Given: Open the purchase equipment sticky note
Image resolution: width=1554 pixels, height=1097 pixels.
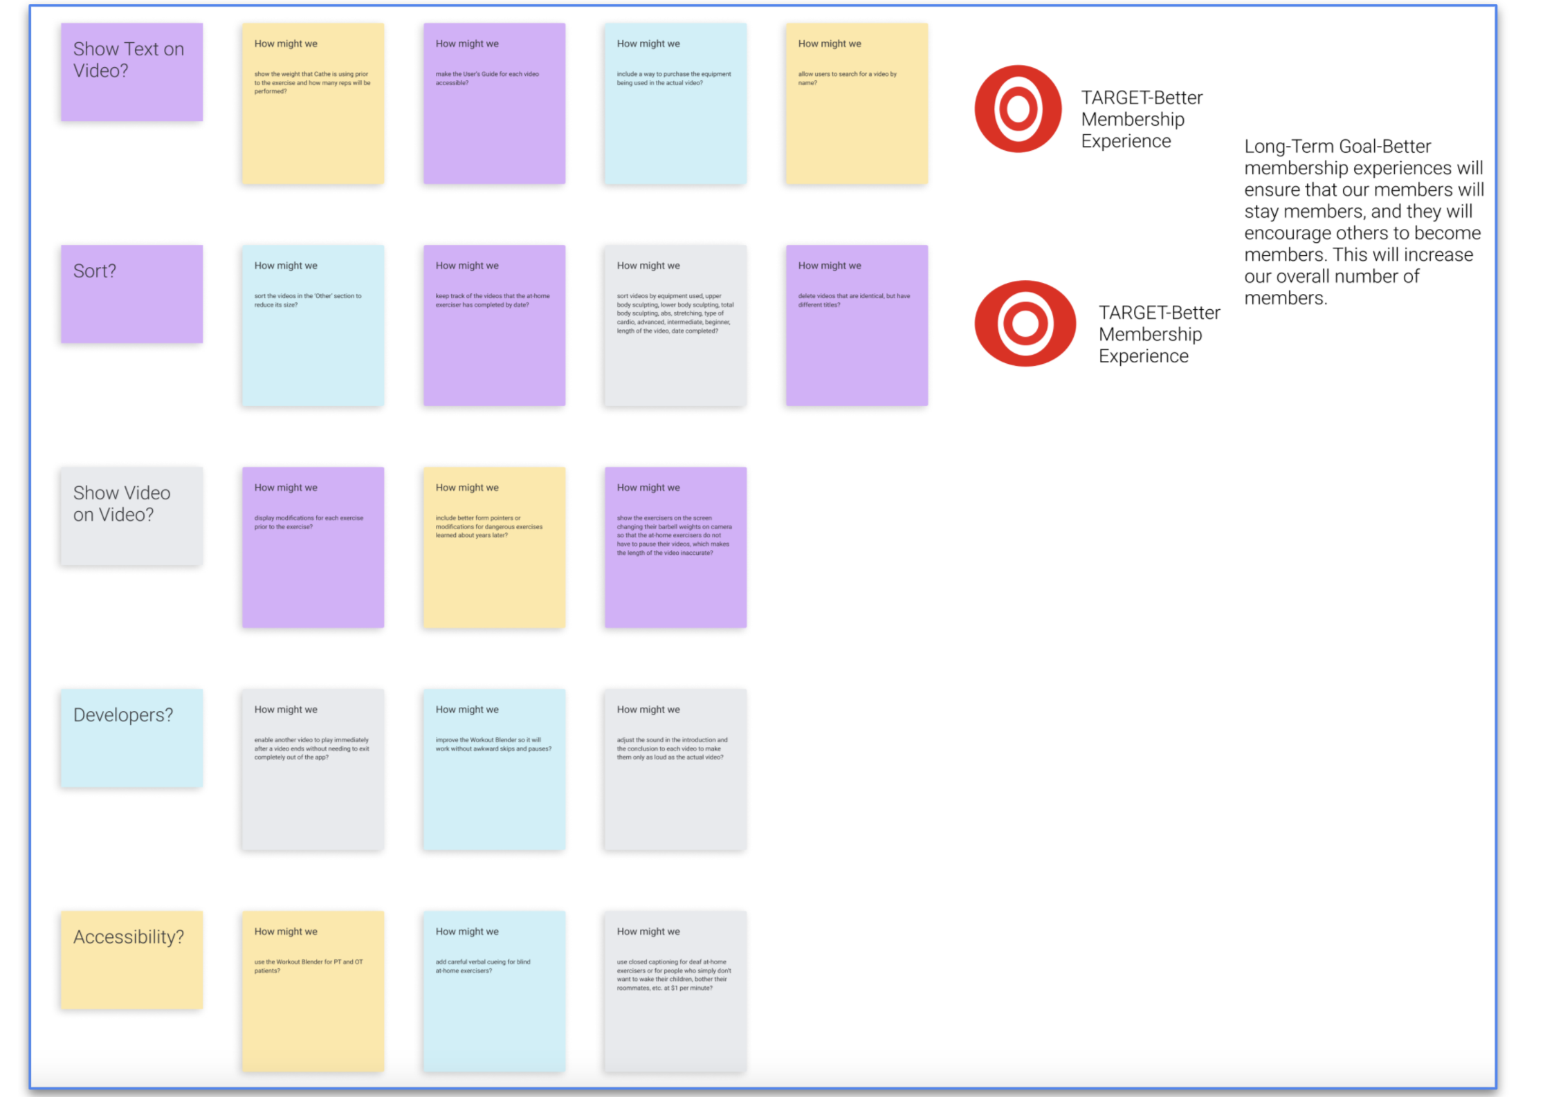Looking at the screenshot, I should click(x=675, y=104).
